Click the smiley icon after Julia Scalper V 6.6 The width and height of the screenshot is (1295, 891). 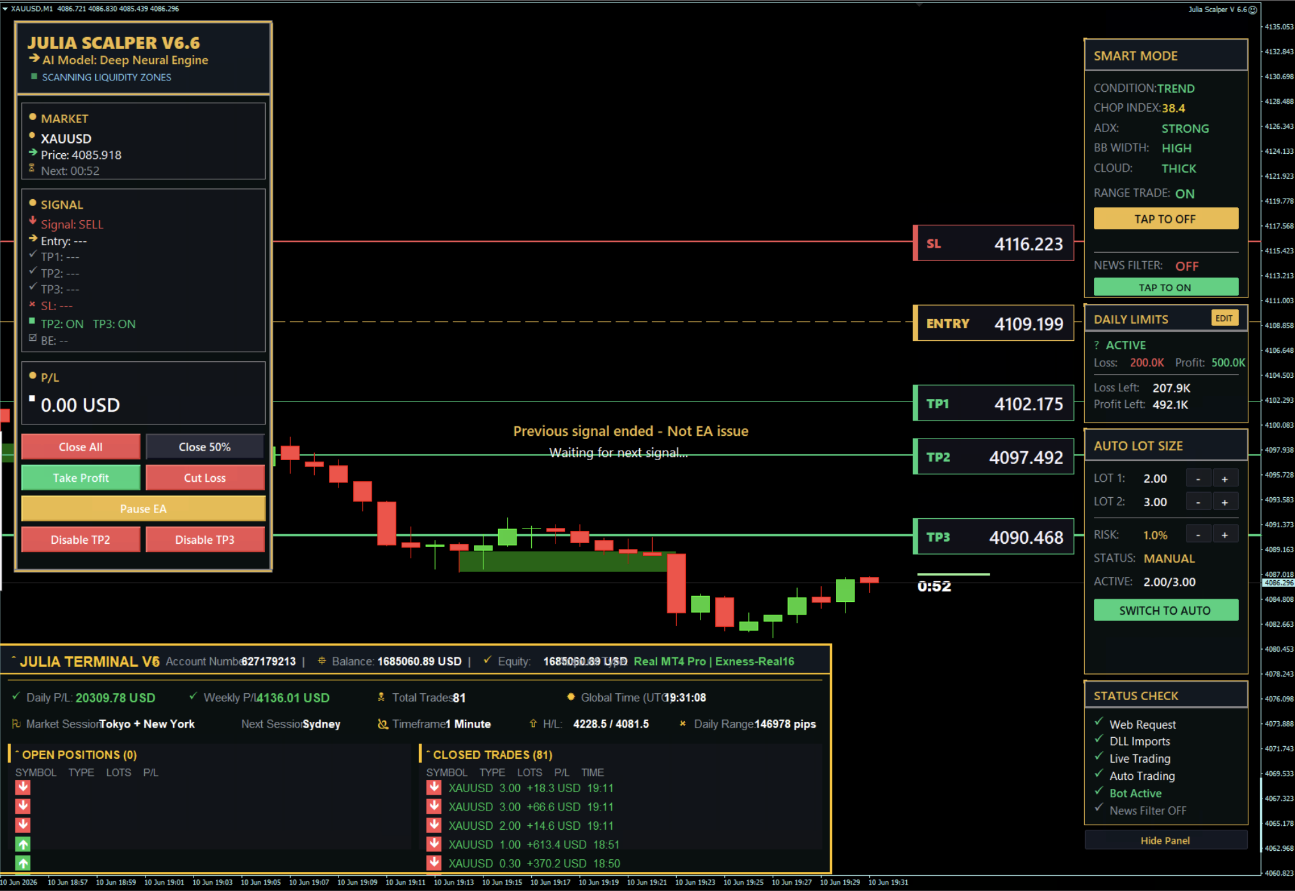click(1252, 10)
